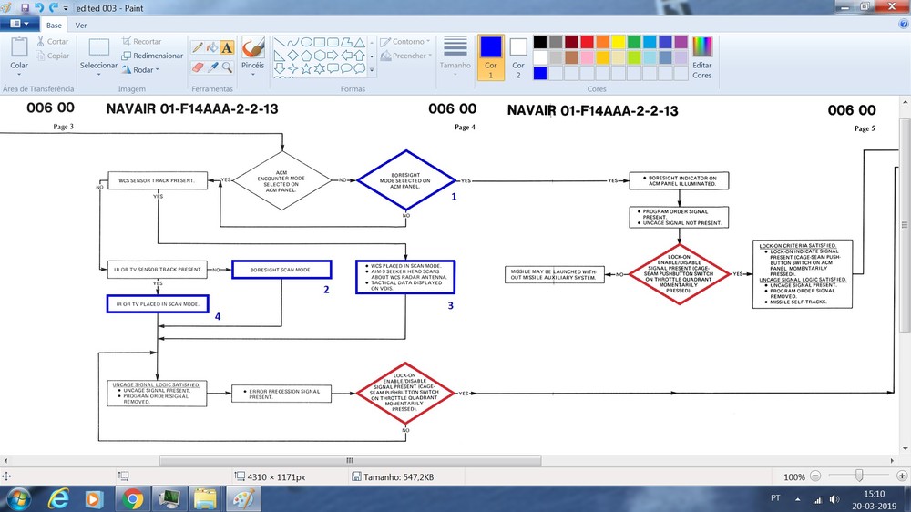Click Editar Cores button
Screen dimensions: 911x512
[x=701, y=57]
